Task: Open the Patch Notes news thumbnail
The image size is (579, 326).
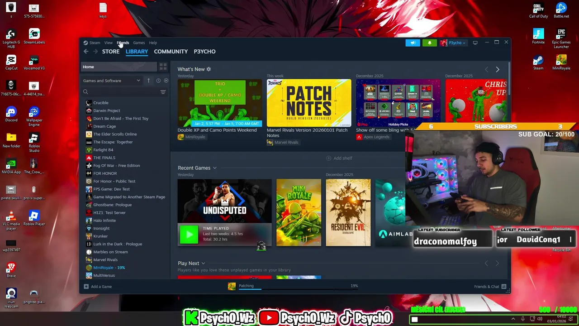Action: (309, 103)
